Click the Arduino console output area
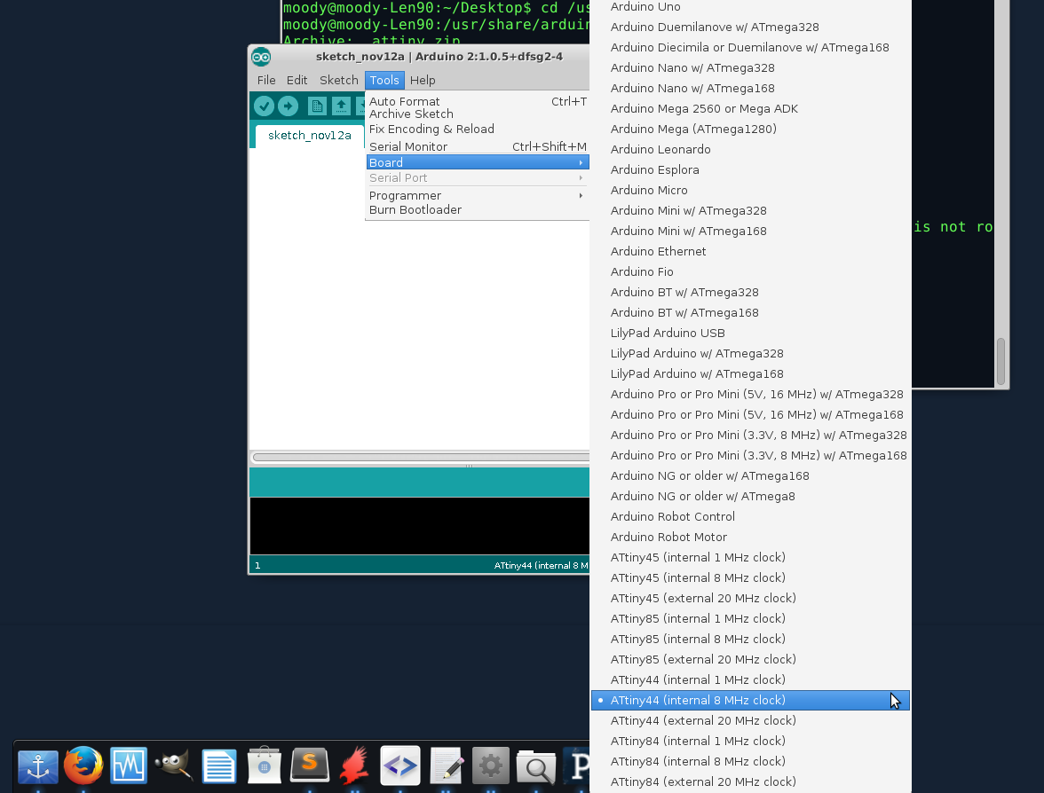Viewport: 1044px width, 793px height. click(x=419, y=525)
